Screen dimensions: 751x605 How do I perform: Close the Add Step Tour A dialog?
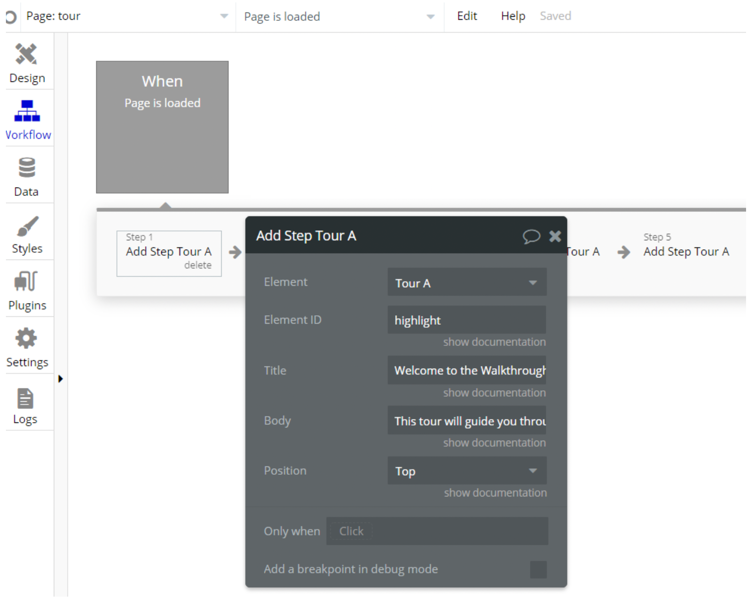[x=555, y=236]
